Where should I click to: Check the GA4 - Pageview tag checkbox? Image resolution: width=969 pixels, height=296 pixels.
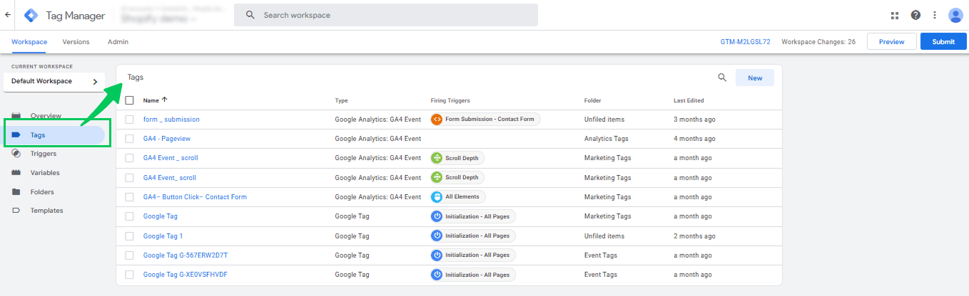(x=129, y=139)
